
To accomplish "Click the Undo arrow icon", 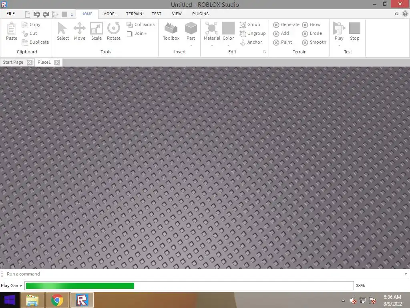I will pos(36,14).
